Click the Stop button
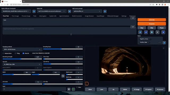The image size is (170, 95). pyautogui.click(x=142, y=28)
